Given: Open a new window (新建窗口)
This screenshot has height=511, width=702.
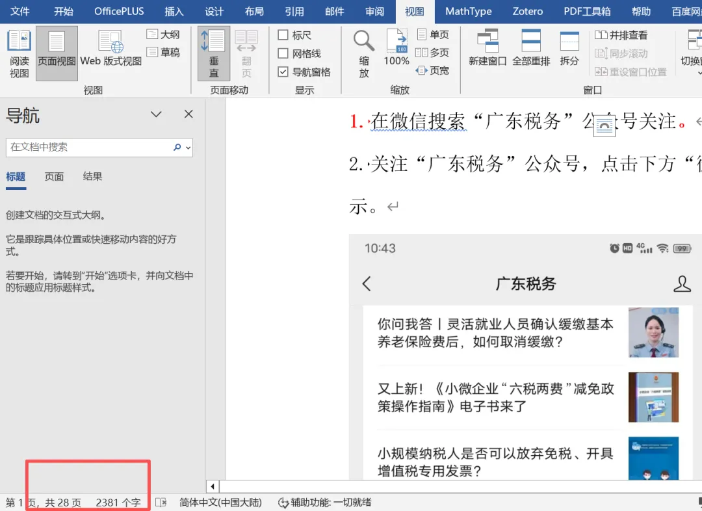Looking at the screenshot, I should tap(487, 47).
